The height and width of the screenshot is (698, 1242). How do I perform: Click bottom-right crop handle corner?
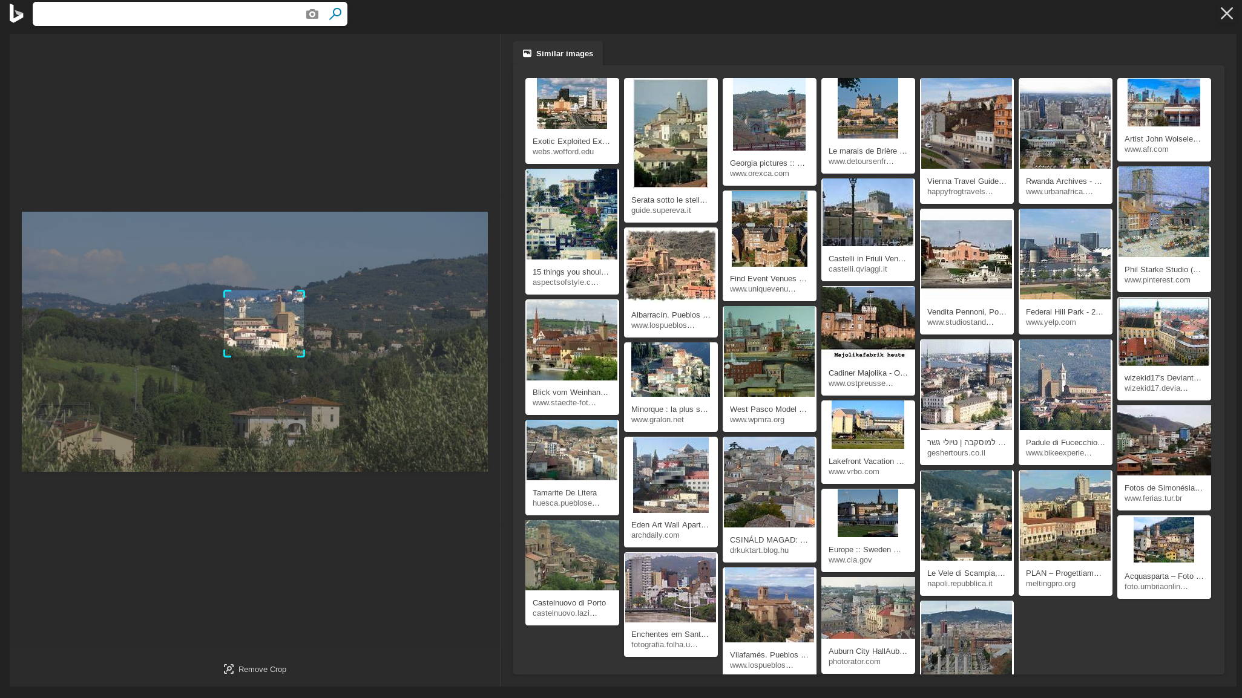pyautogui.click(x=302, y=354)
